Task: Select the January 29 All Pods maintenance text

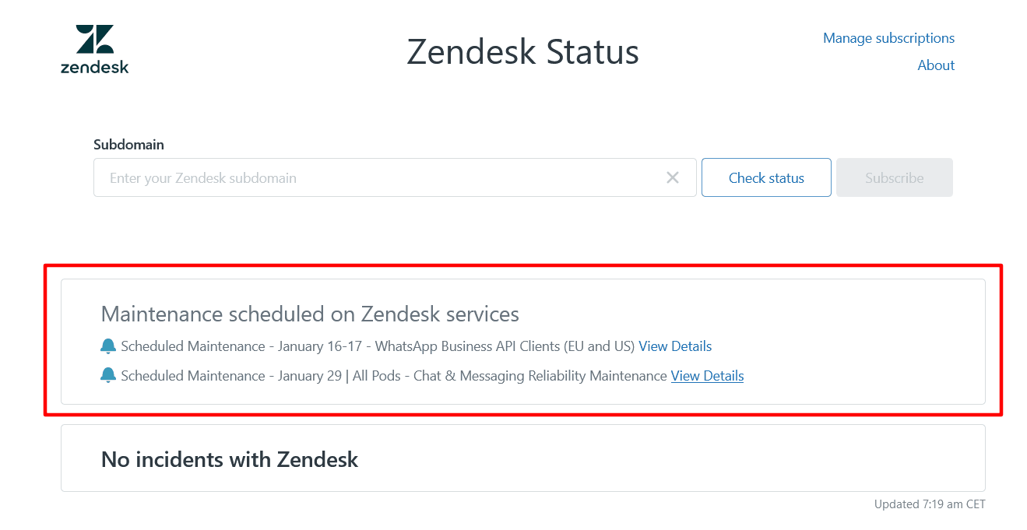Action: click(394, 376)
